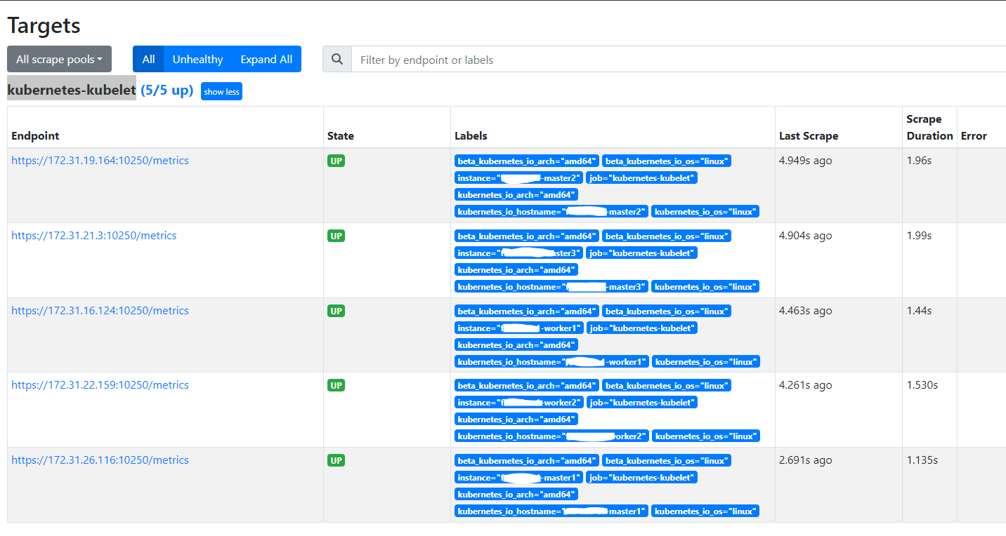
Task: Collapse pool with show less button
Action: point(221,92)
